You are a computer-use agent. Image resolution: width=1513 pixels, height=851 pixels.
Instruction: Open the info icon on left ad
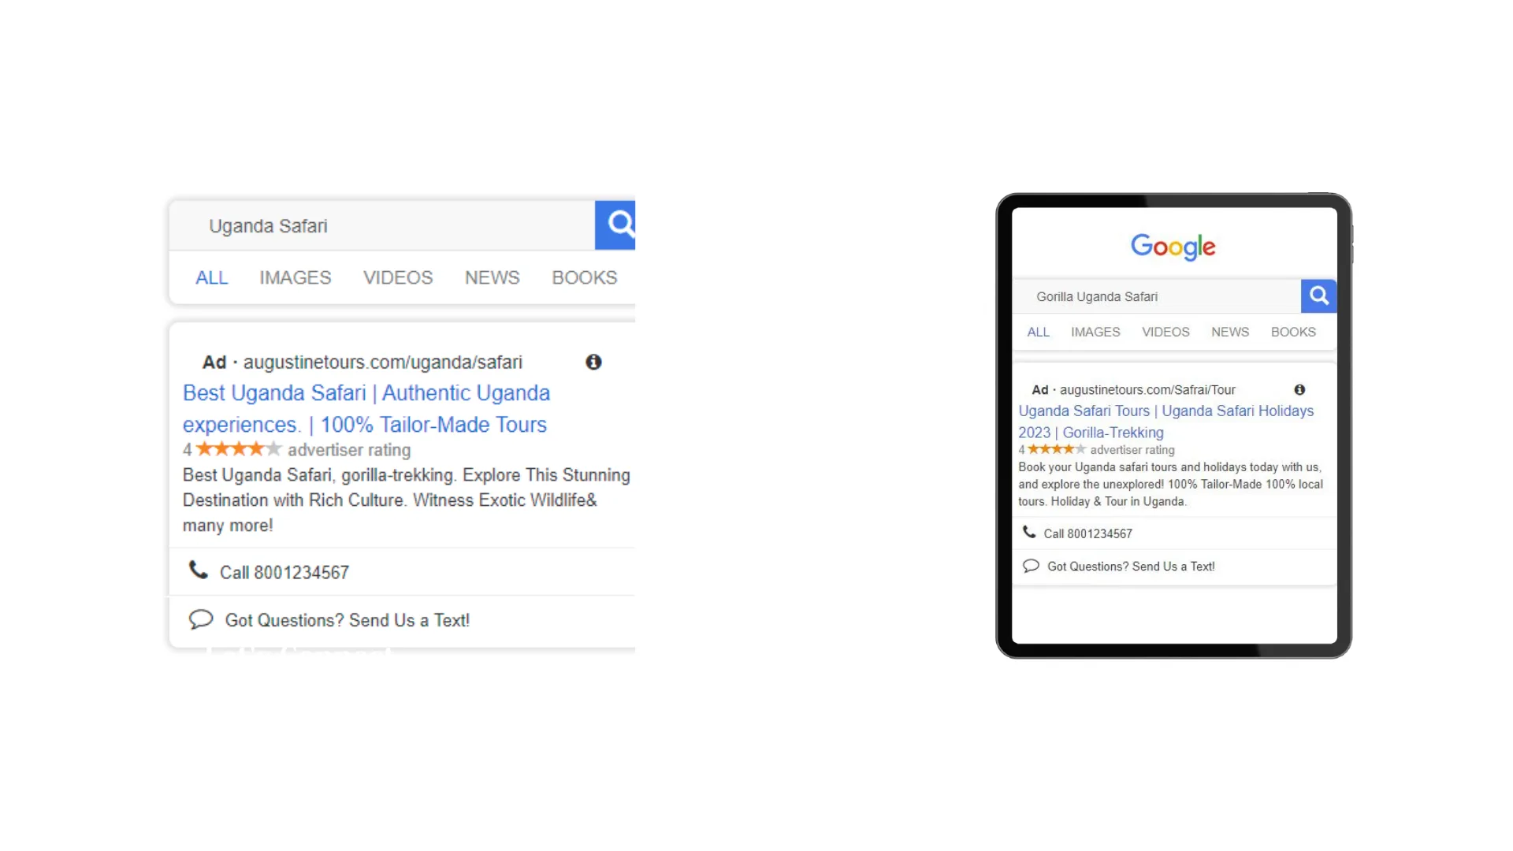coord(593,362)
